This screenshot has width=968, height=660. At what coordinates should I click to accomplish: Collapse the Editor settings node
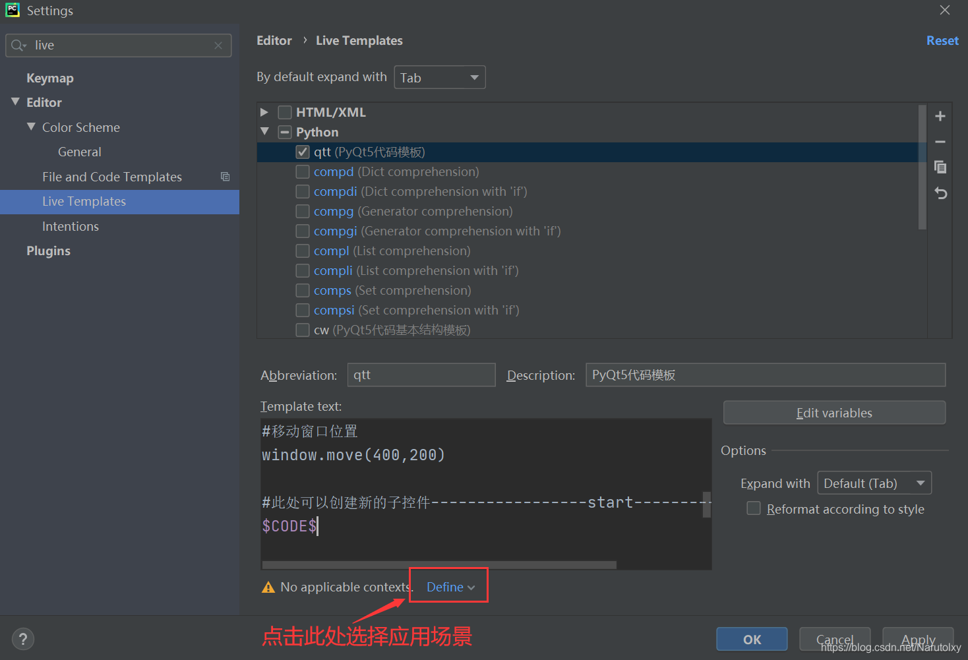pos(15,102)
